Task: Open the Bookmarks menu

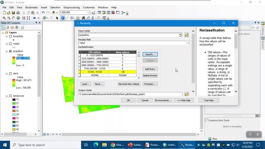Action: pyautogui.click(x=31, y=7)
